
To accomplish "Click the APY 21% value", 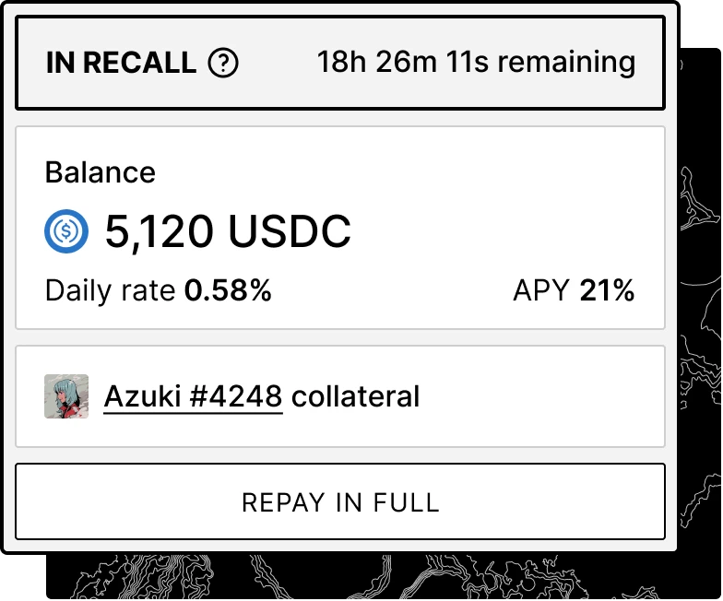I will [x=574, y=291].
